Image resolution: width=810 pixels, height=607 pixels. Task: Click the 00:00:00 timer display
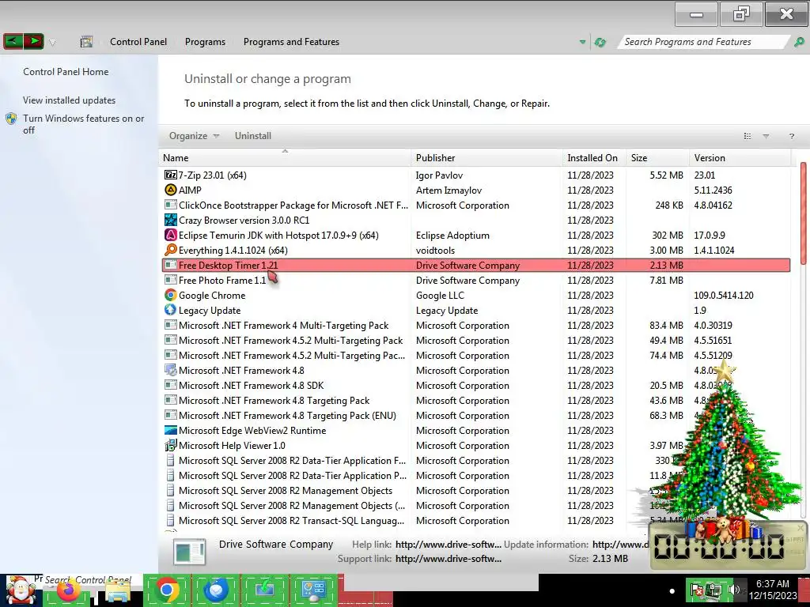coord(719,546)
